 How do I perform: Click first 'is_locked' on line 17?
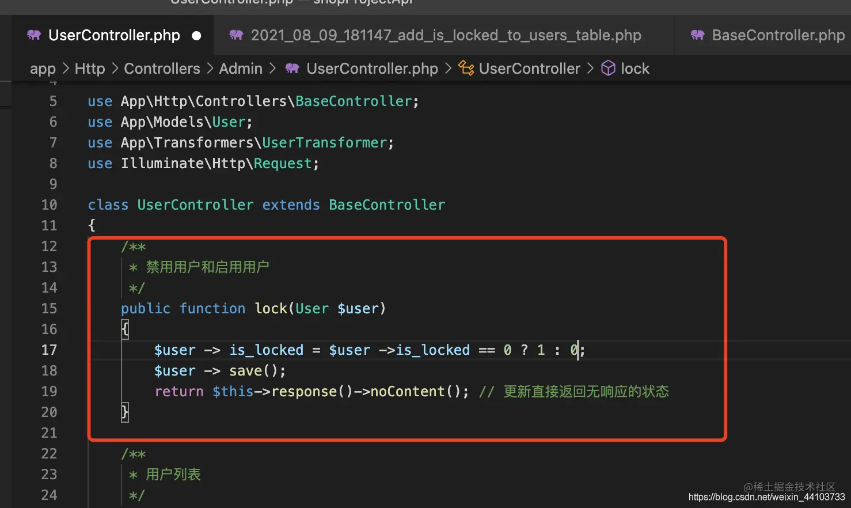266,350
